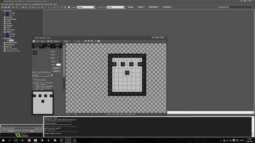Open Task View on the taskbar

point(16,140)
